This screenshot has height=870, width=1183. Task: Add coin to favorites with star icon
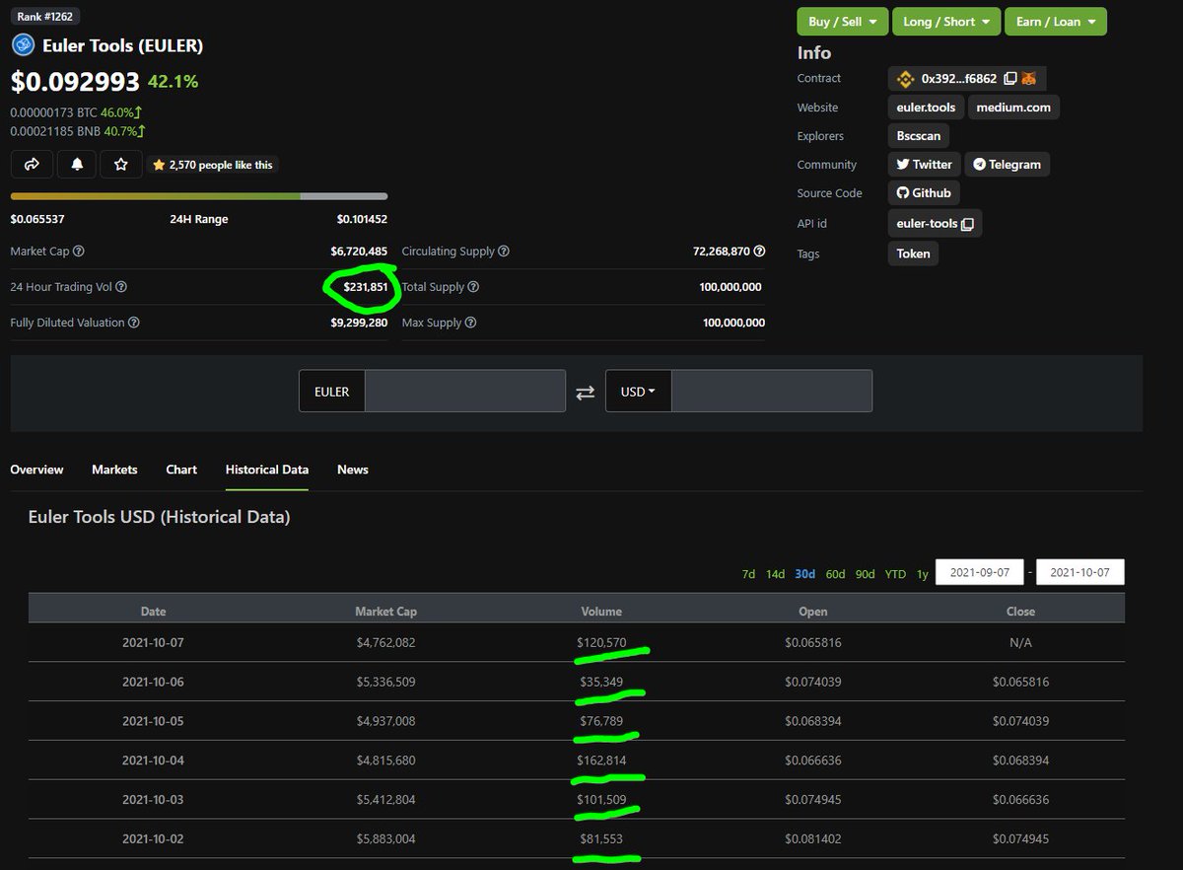click(120, 165)
